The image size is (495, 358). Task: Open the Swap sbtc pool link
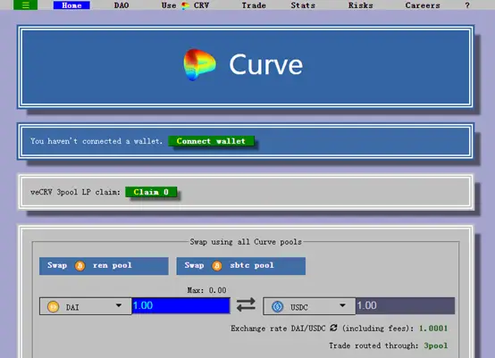coord(241,266)
